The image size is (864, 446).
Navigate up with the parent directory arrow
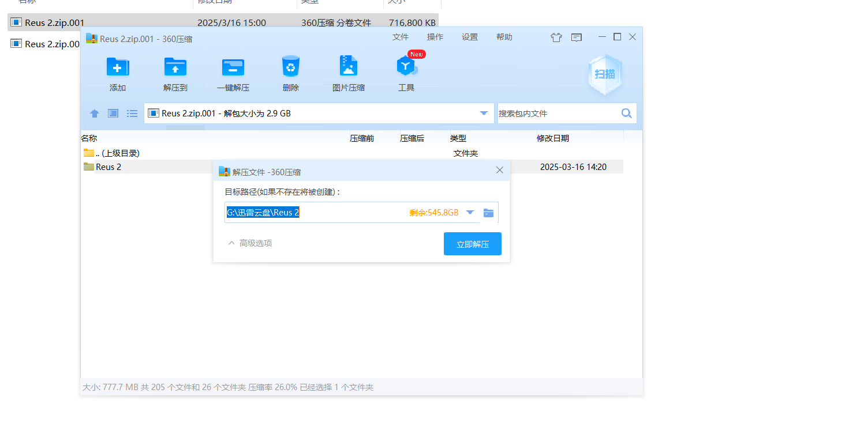coord(94,113)
